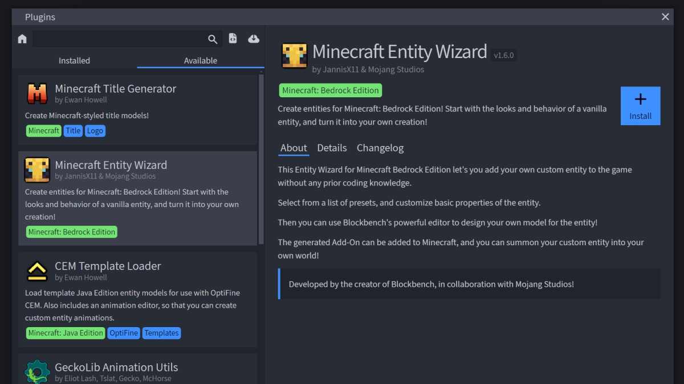Image resolution: width=684 pixels, height=384 pixels.
Task: Load plugin from URL cloud icon
Action: [254, 39]
